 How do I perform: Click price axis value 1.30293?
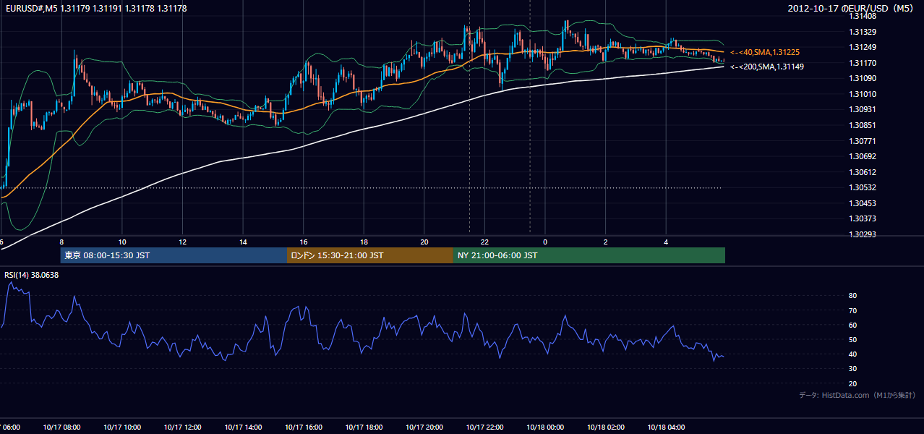tap(863, 234)
